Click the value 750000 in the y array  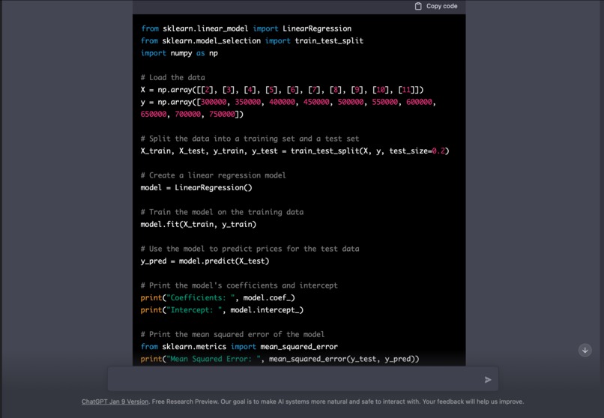click(x=222, y=115)
